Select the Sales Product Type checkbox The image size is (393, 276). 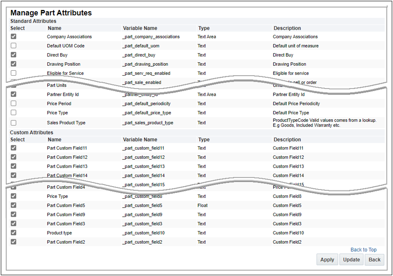(13, 123)
